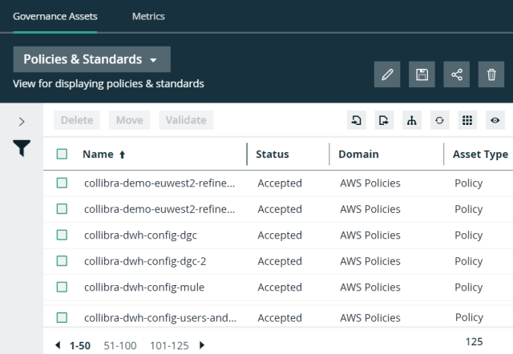The image size is (513, 354).
Task: Delete the view using trash icon
Action: pos(491,74)
